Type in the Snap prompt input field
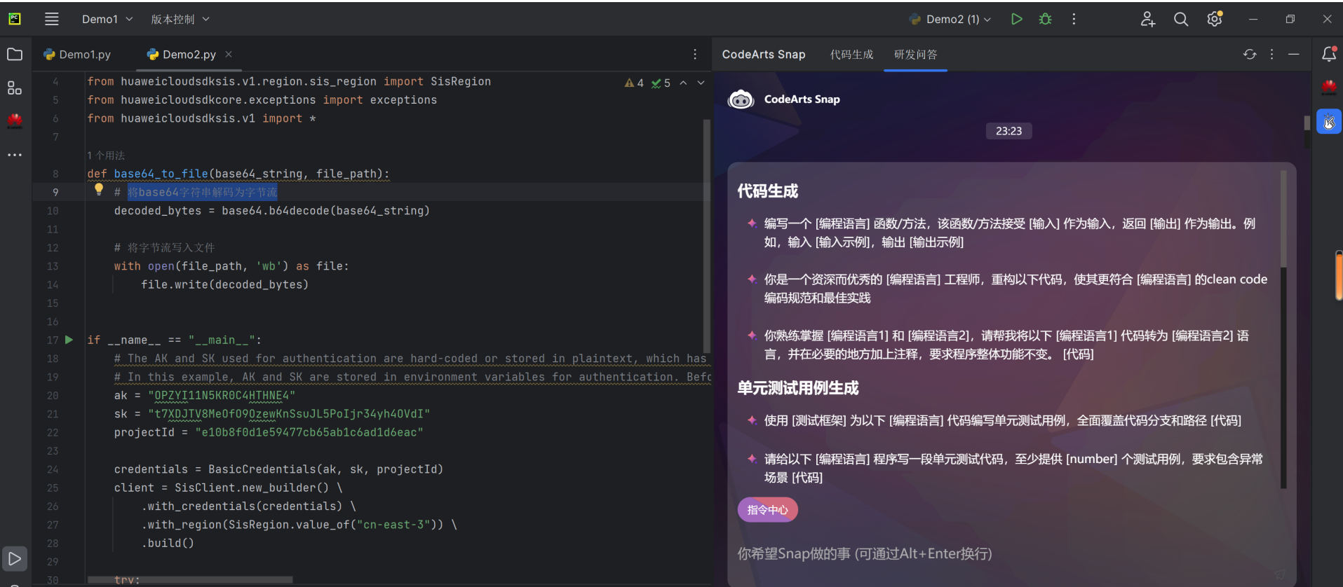This screenshot has width=1343, height=587. click(x=982, y=554)
